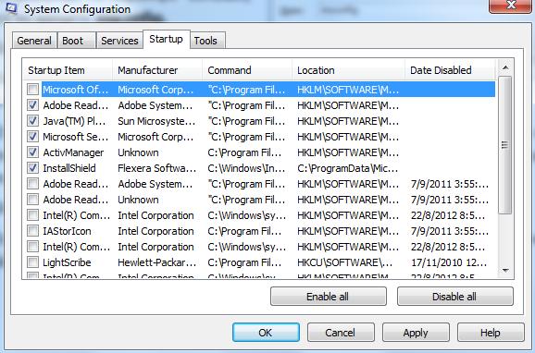Click the Command column header
The image size is (535, 353).
(247, 70)
